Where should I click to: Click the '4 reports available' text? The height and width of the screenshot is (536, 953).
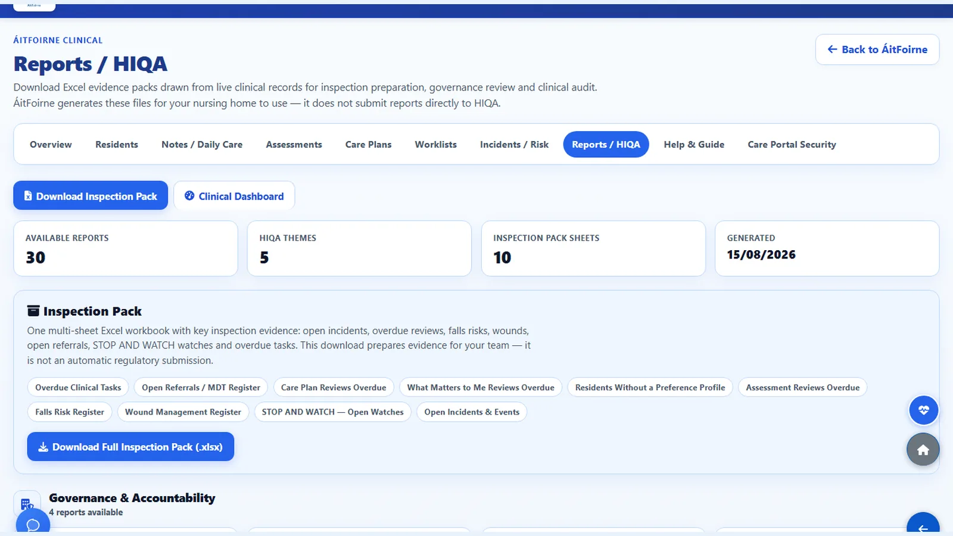pos(86,512)
